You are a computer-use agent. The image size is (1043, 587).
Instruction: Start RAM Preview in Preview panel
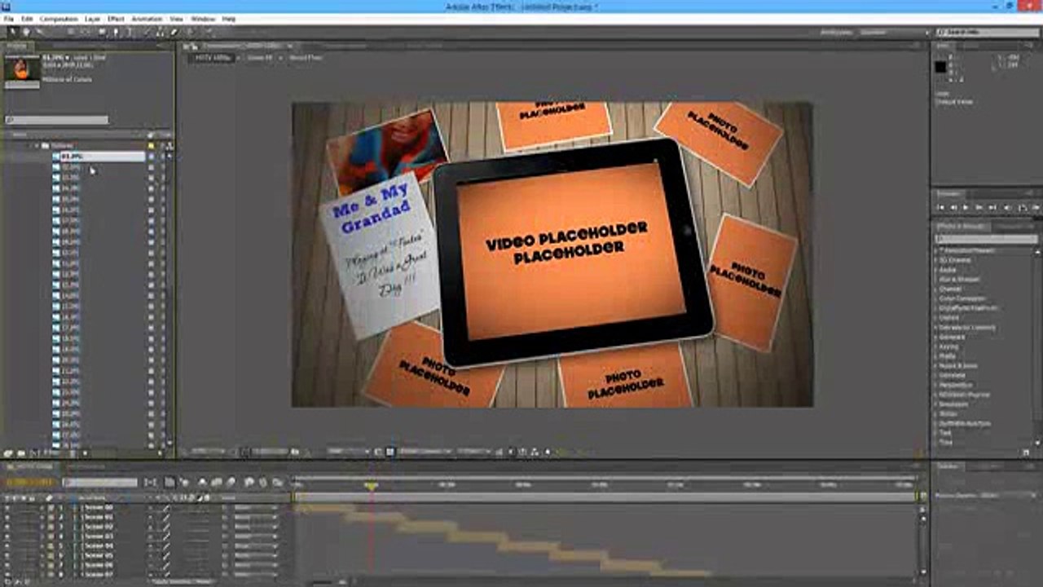pyautogui.click(x=1035, y=208)
